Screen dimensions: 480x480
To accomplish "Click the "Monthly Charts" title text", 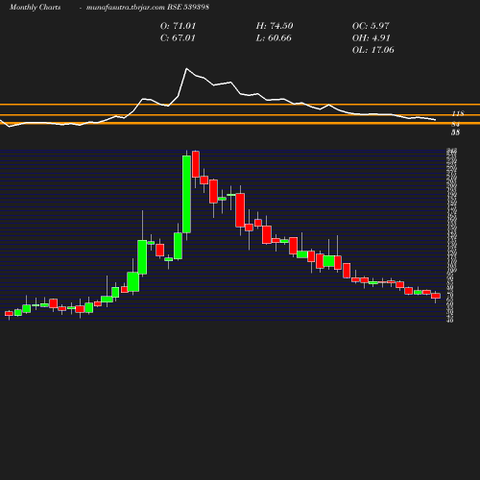I will pyautogui.click(x=36, y=8).
